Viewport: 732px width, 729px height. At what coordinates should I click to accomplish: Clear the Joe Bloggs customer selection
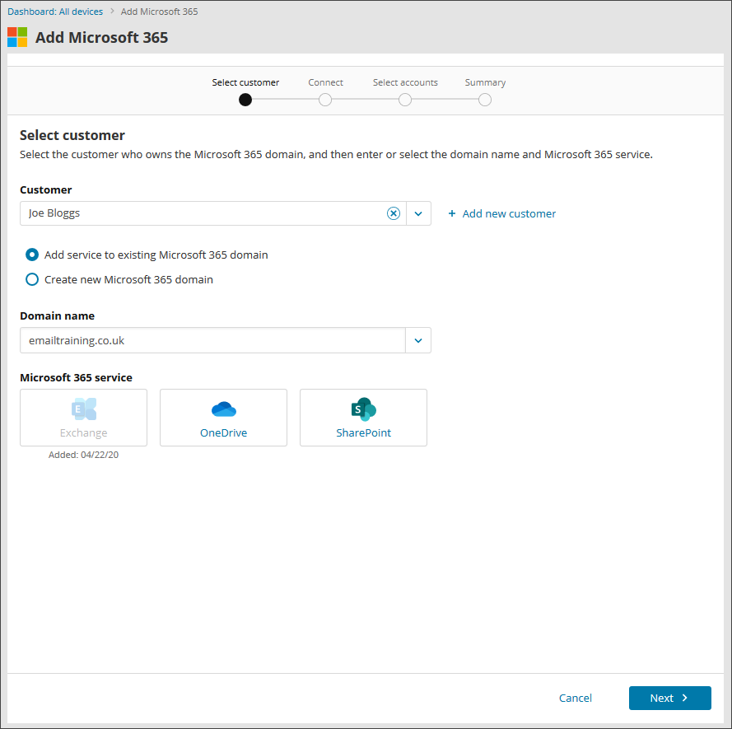(x=394, y=213)
